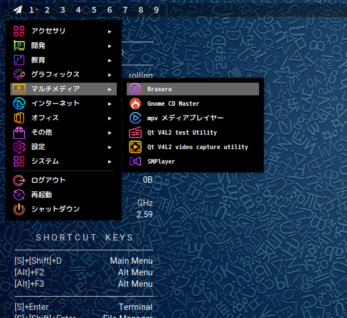
Task: Switch to workspace 7
Action: pyautogui.click(x=125, y=10)
